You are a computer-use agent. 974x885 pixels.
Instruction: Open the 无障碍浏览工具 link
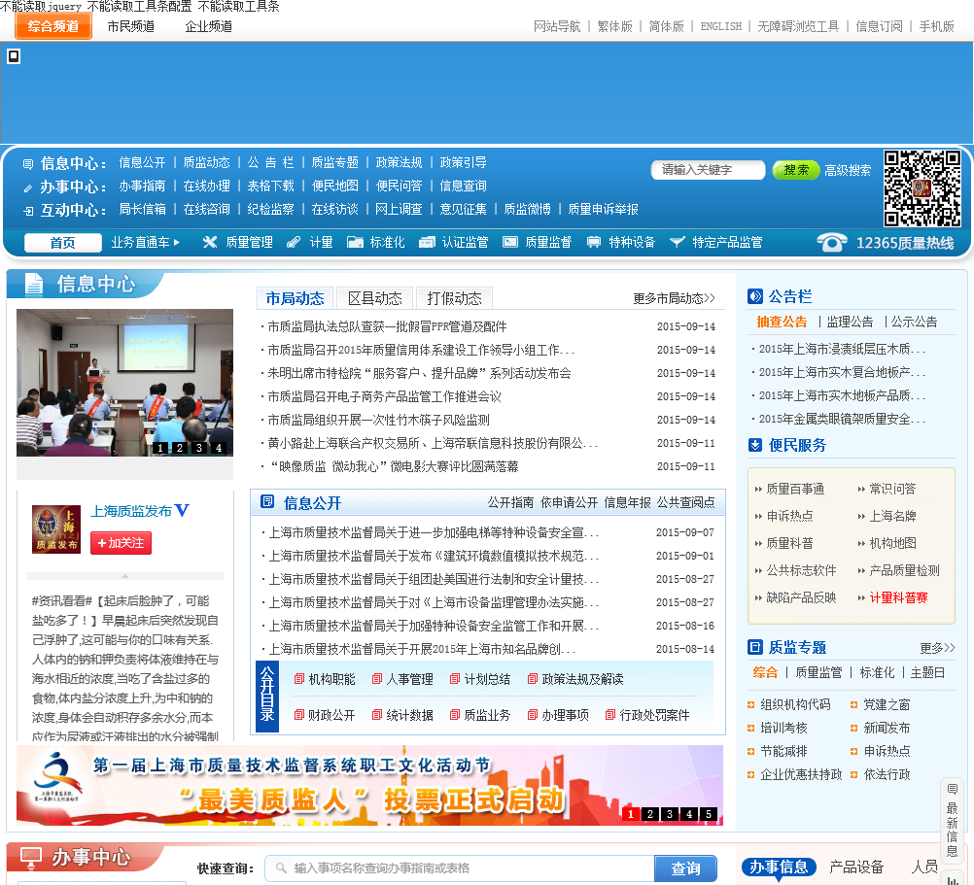[x=798, y=26]
